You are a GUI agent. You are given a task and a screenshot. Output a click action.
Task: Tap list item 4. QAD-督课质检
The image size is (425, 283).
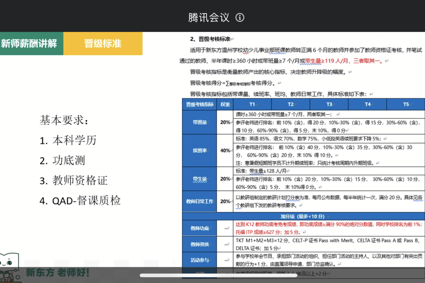(x=80, y=201)
